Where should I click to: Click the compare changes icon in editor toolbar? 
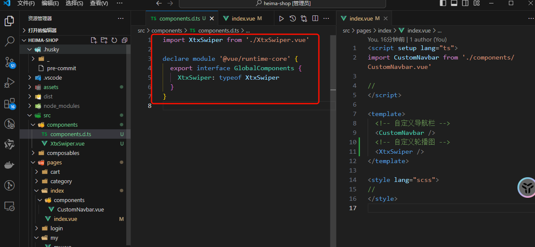[x=304, y=18]
